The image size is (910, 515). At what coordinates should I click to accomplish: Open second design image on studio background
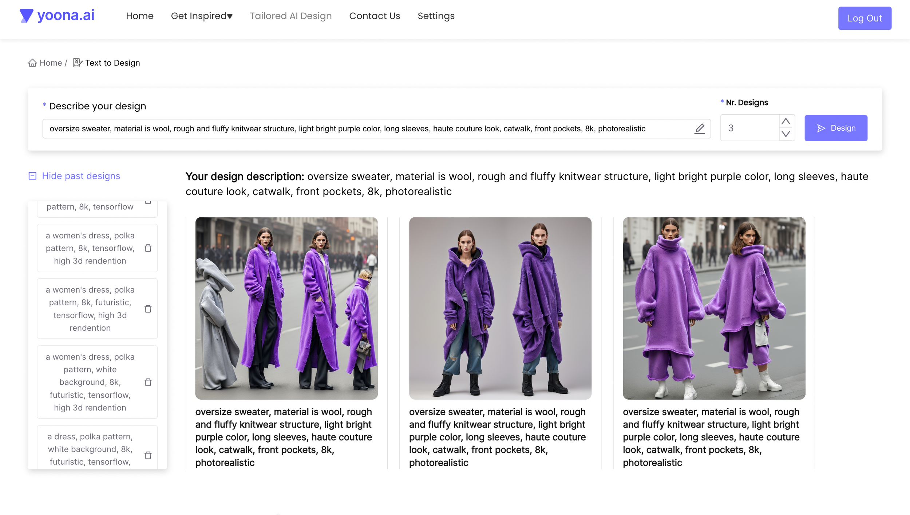pyautogui.click(x=500, y=309)
